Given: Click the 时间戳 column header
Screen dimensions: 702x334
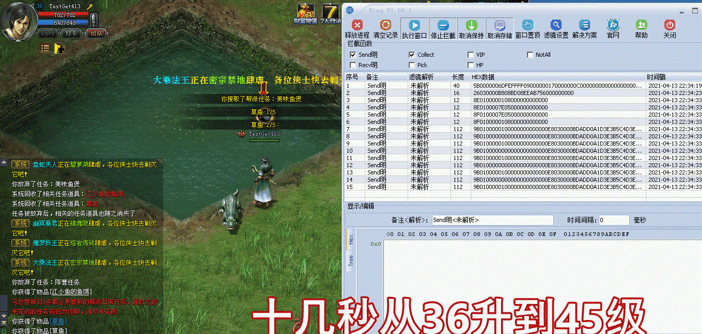Looking at the screenshot, I should 674,77.
